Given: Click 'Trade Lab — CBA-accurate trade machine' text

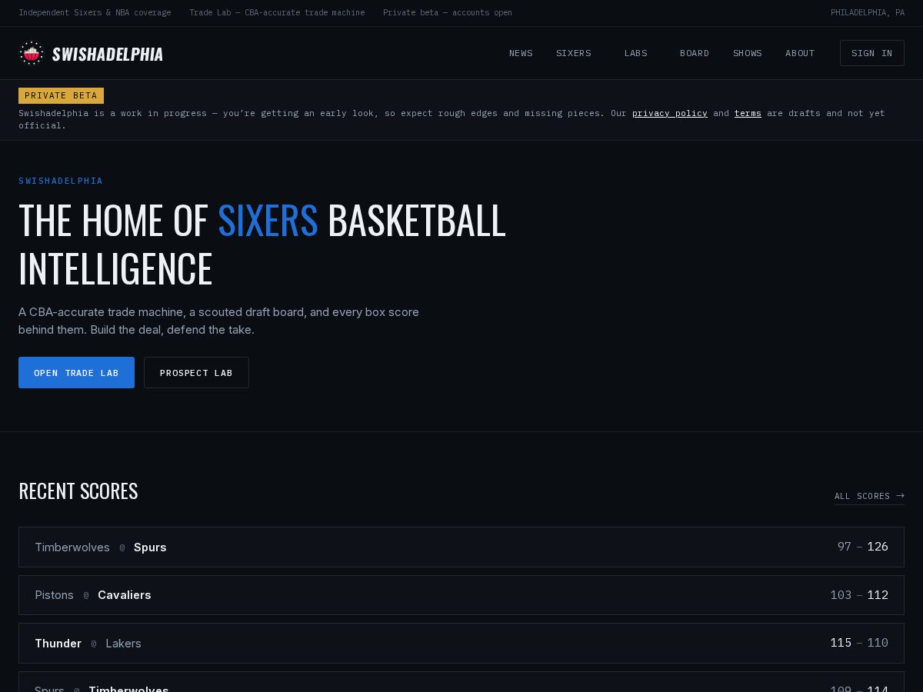Looking at the screenshot, I should (x=277, y=12).
